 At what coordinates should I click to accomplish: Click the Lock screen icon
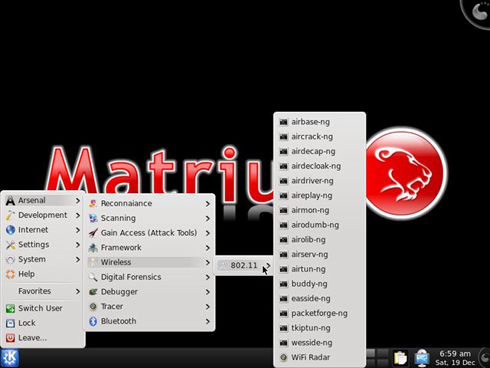coord(10,323)
